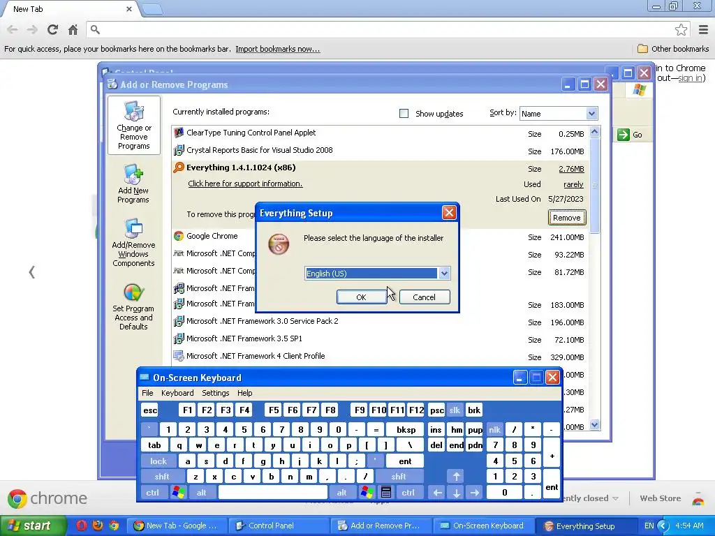The width and height of the screenshot is (715, 536).
Task: Click the context menu key on keyboard
Action: pyautogui.click(x=385, y=493)
